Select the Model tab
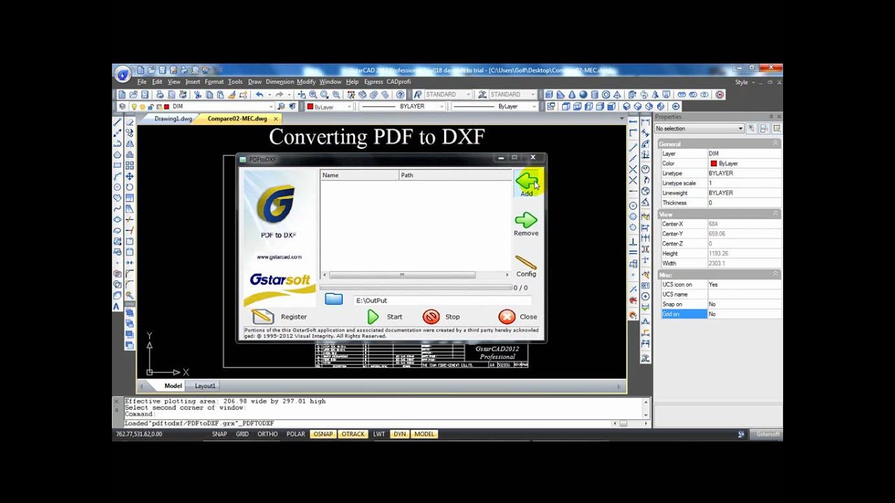Image resolution: width=895 pixels, height=503 pixels. tap(173, 386)
